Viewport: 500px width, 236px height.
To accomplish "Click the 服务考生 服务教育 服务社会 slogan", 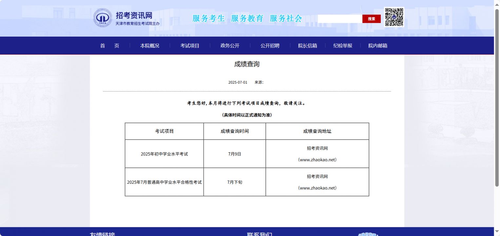I will pyautogui.click(x=247, y=18).
